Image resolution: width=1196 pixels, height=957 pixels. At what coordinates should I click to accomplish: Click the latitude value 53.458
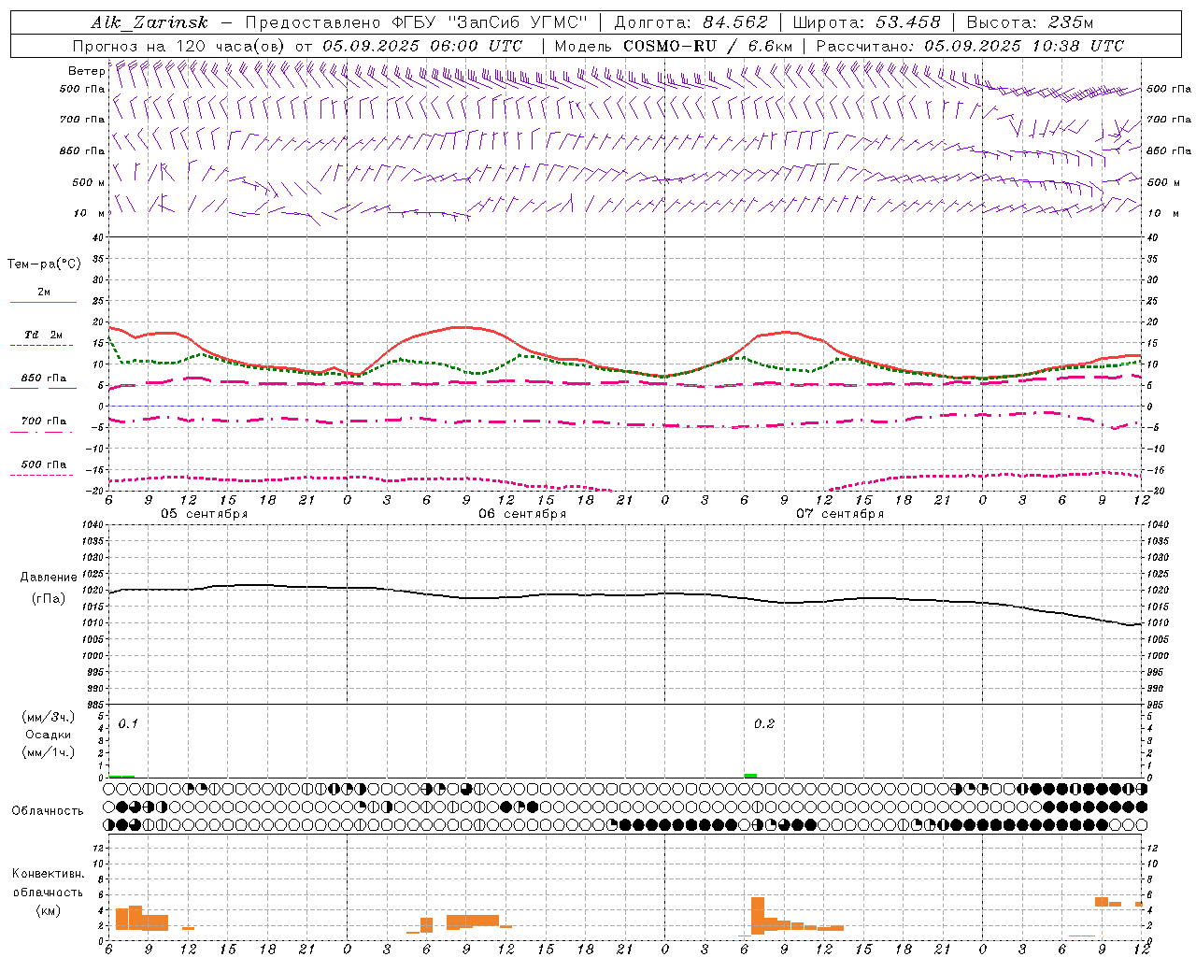(x=908, y=22)
